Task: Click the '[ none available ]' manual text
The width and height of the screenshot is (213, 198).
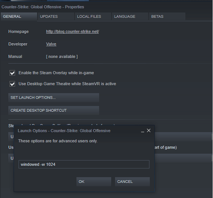Action: (62, 57)
